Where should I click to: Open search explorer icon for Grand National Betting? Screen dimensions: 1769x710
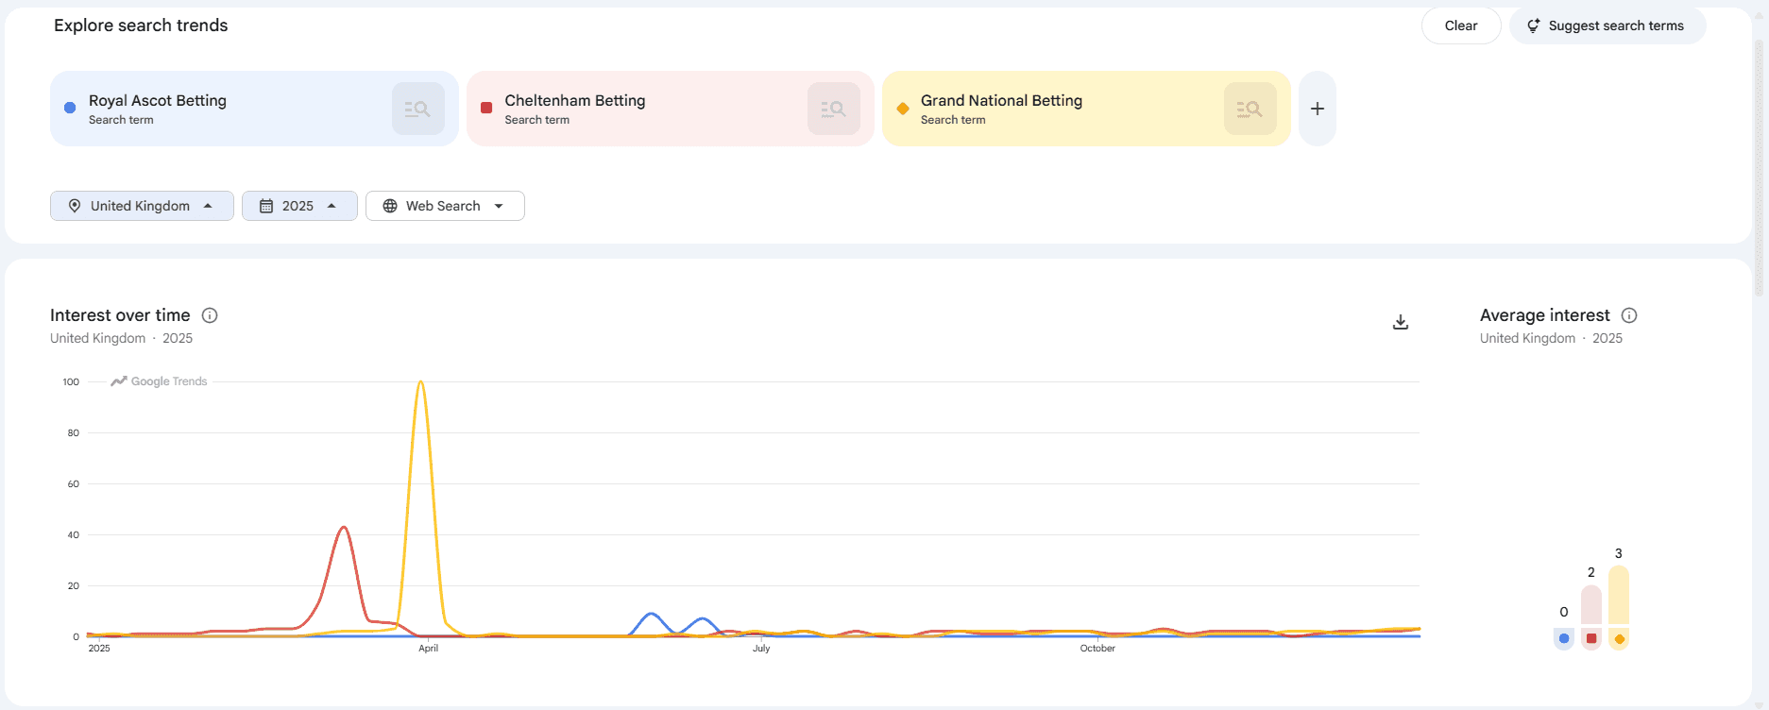1250,109
